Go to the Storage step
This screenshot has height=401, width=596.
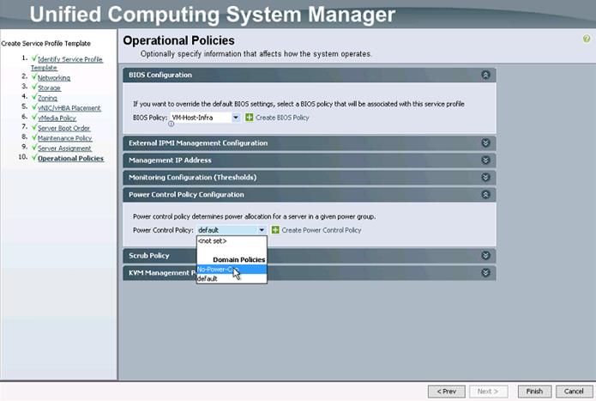pyautogui.click(x=49, y=88)
